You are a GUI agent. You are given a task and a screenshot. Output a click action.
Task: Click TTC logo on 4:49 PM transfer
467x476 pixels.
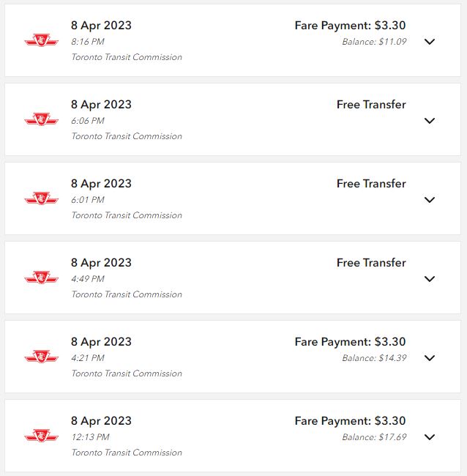41,278
